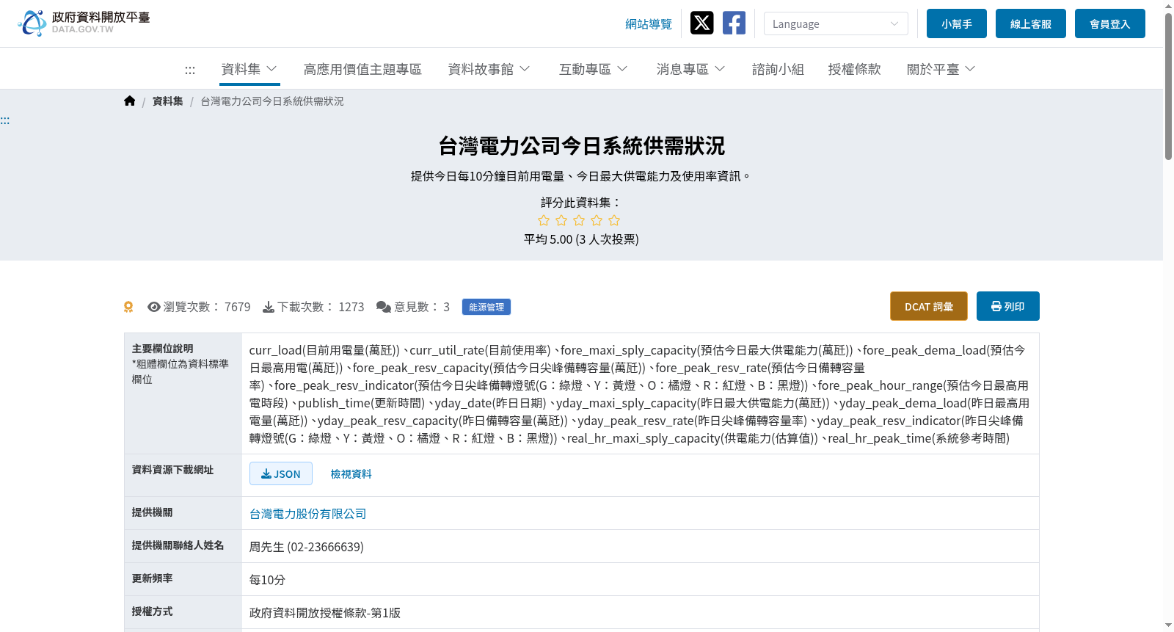Screen dimensions: 1174x632
Task: Open the X (Twitter) social icon
Action: click(701, 23)
